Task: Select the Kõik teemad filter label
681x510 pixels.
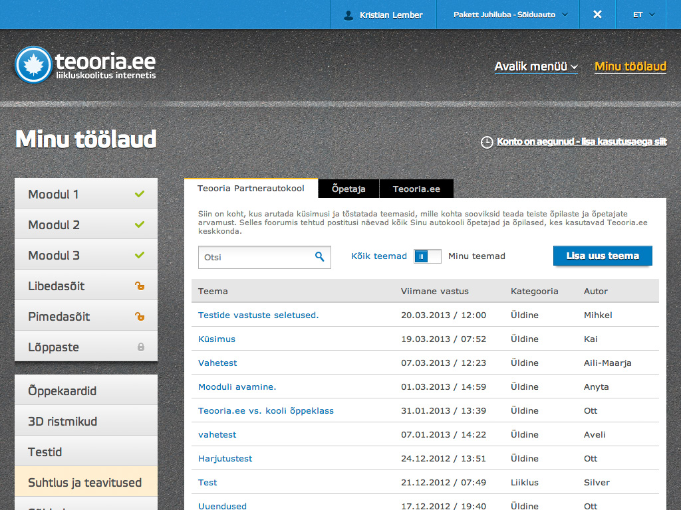Action: pyautogui.click(x=378, y=256)
